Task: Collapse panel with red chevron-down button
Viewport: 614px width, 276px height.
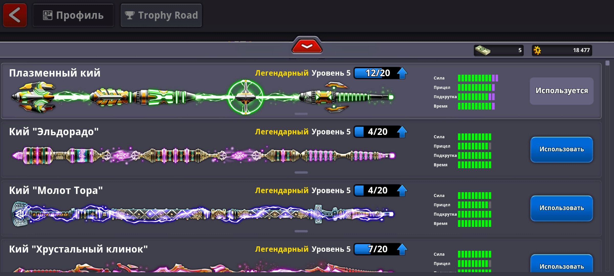Action: coord(307,46)
